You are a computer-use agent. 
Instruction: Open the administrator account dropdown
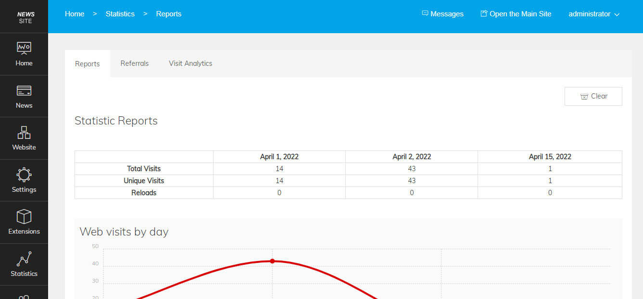590,13
